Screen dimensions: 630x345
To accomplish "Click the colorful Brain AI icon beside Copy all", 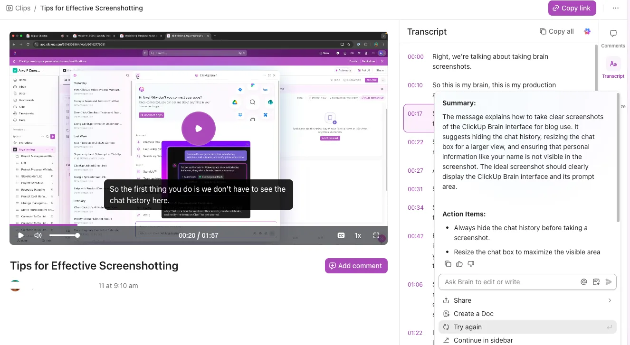I will [587, 31].
